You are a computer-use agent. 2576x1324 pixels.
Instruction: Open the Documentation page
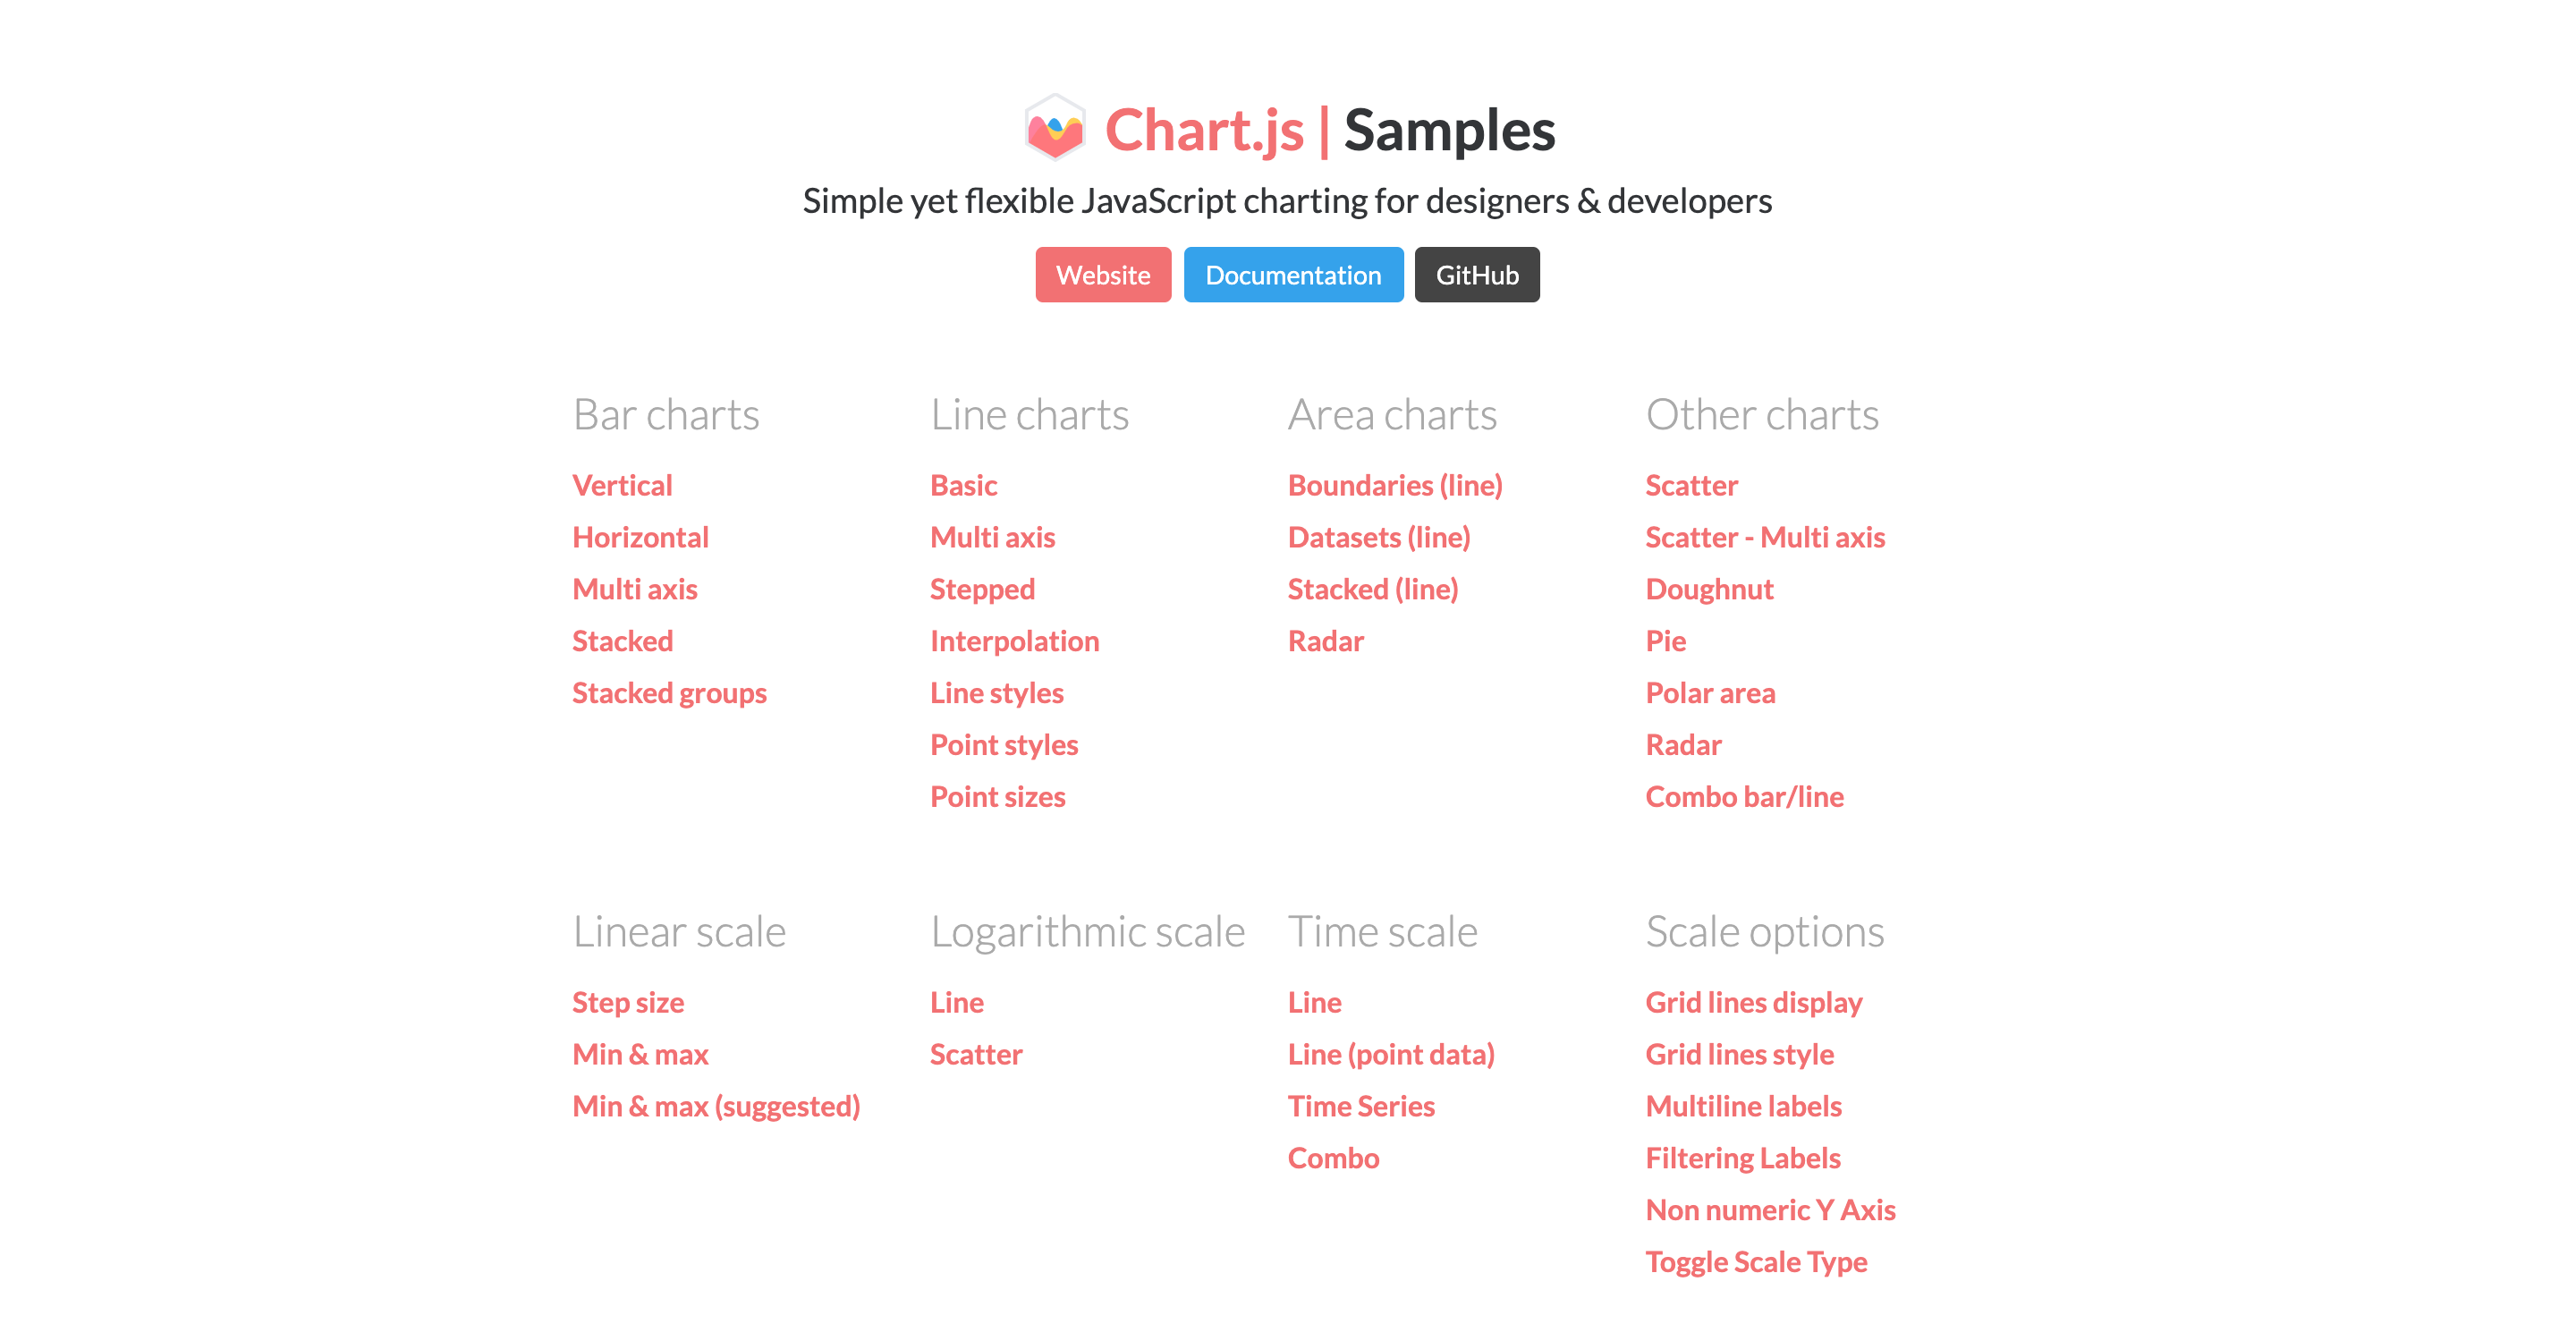coord(1293,274)
